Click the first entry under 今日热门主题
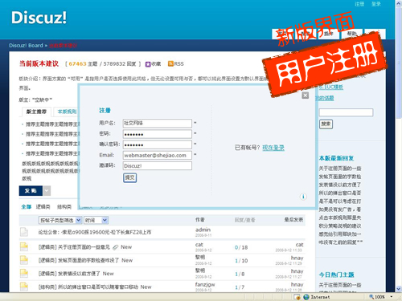The height and width of the screenshot is (301, 402). [340, 285]
